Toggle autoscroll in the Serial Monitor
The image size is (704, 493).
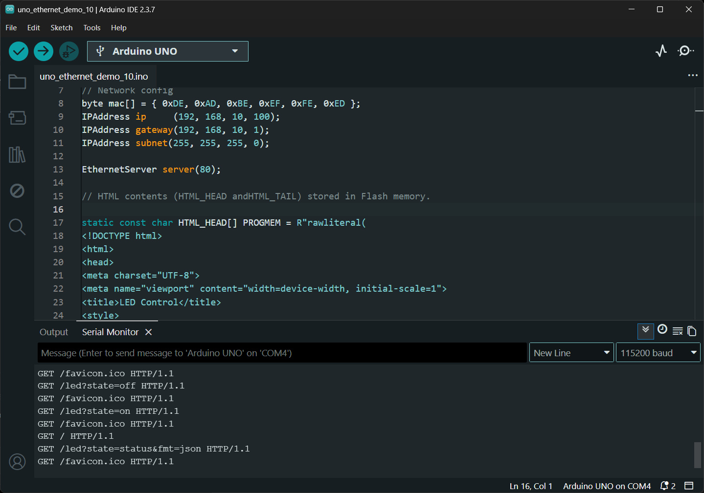coord(646,331)
